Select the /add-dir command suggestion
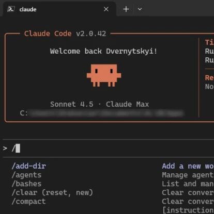 [x=29, y=166]
